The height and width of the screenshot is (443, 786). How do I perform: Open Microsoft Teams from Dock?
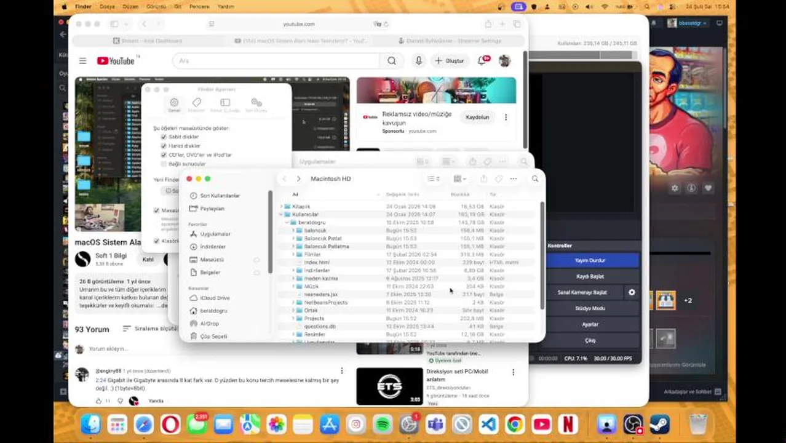click(x=435, y=425)
